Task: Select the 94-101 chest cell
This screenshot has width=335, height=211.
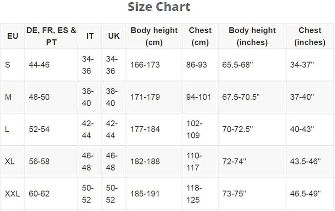Action: [x=198, y=97]
